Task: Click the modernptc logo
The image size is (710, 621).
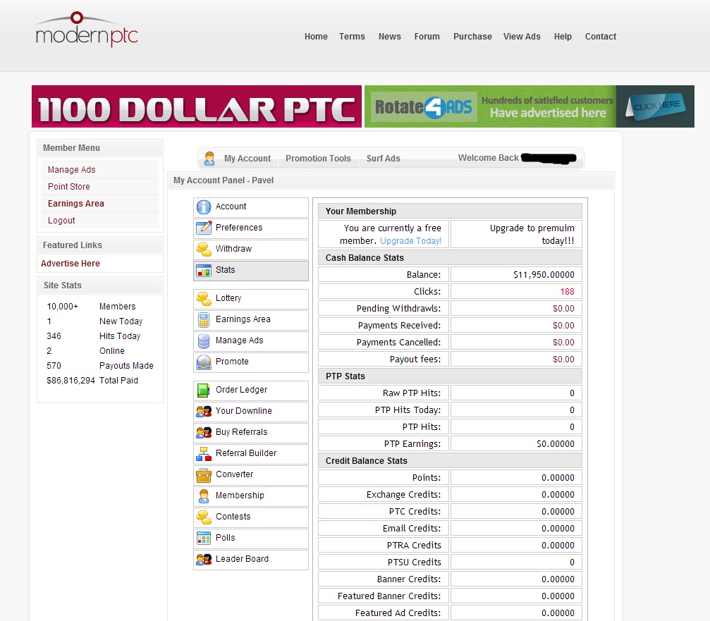Action: [x=87, y=29]
